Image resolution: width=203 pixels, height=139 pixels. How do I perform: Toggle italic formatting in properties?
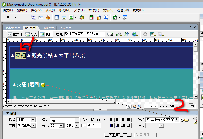(104, 120)
